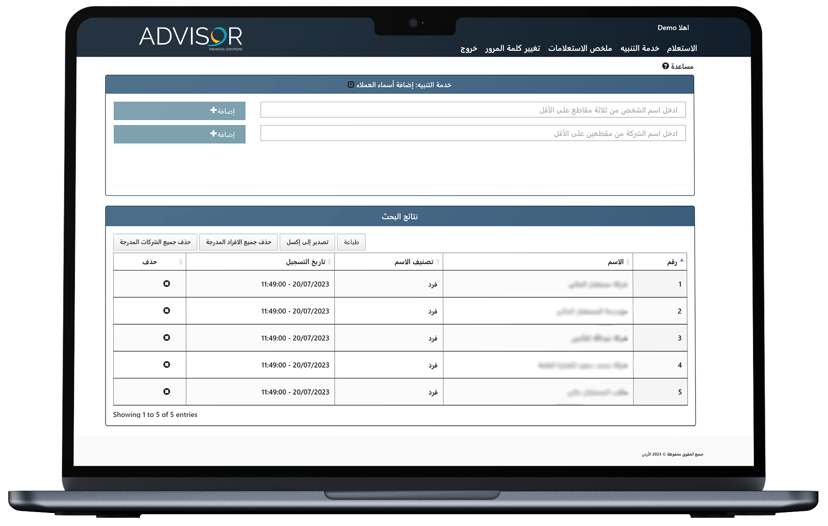Delete row 4 with its remove icon
This screenshot has height=526, width=828.
[x=166, y=365]
